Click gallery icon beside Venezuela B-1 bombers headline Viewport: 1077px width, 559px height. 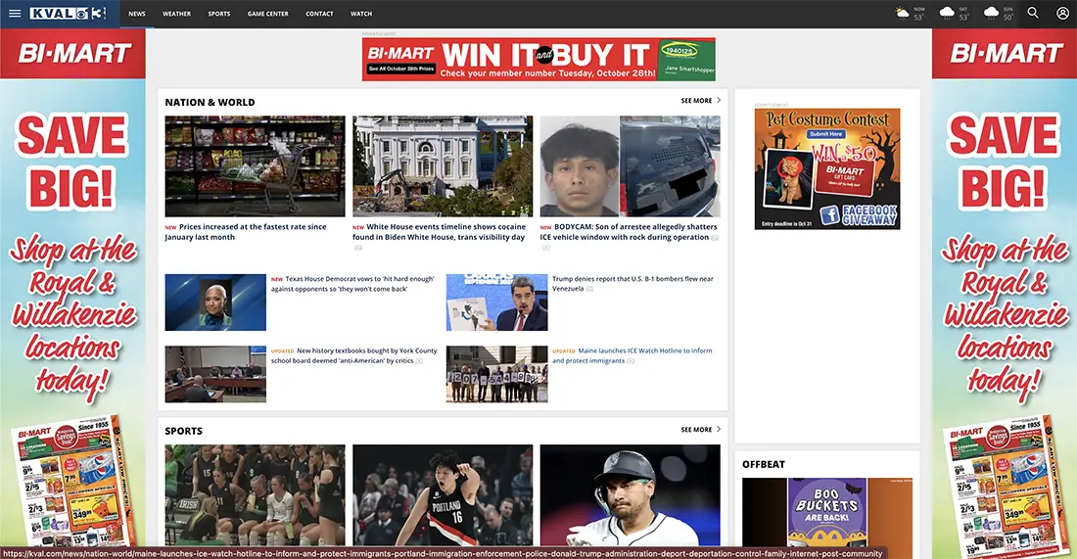click(x=590, y=289)
